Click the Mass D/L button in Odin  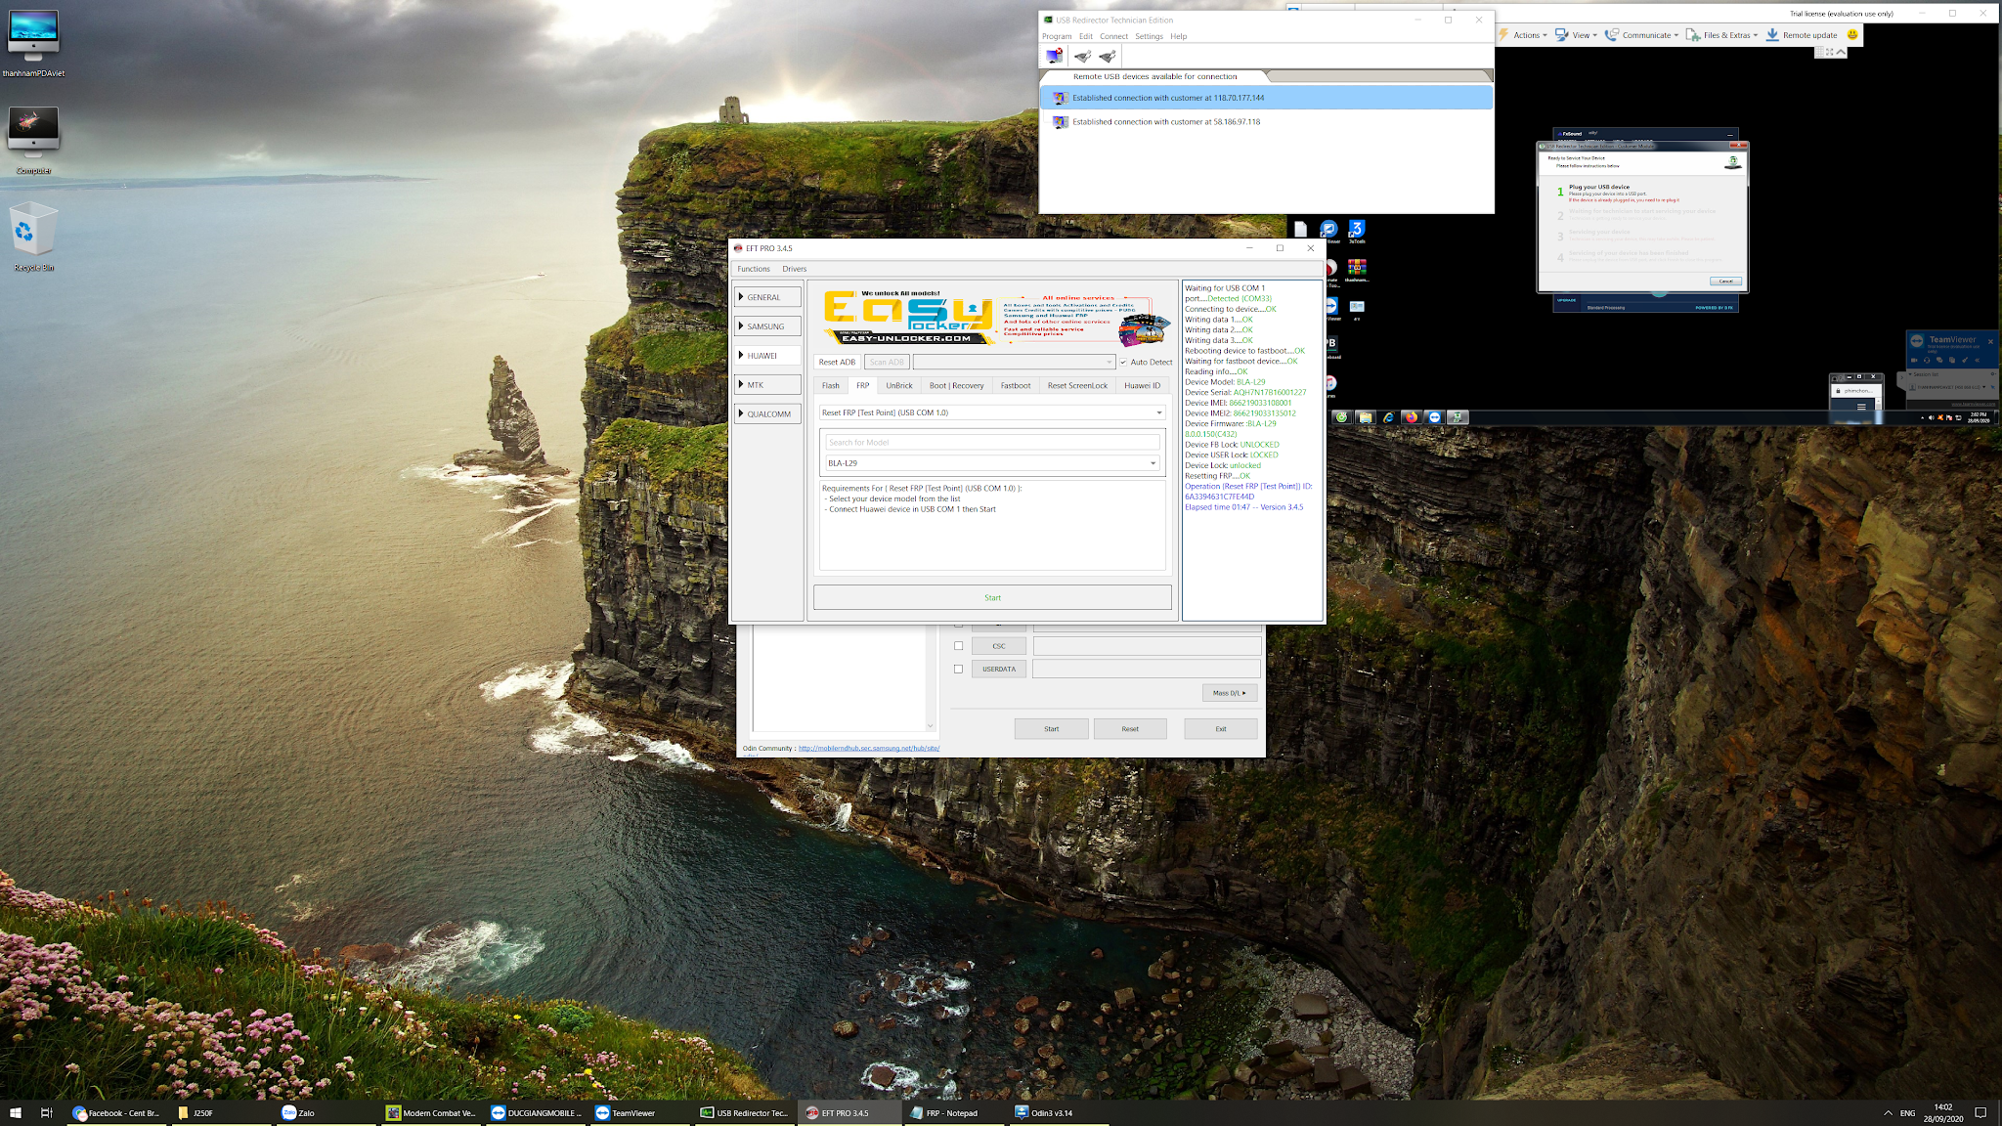pos(1230,693)
